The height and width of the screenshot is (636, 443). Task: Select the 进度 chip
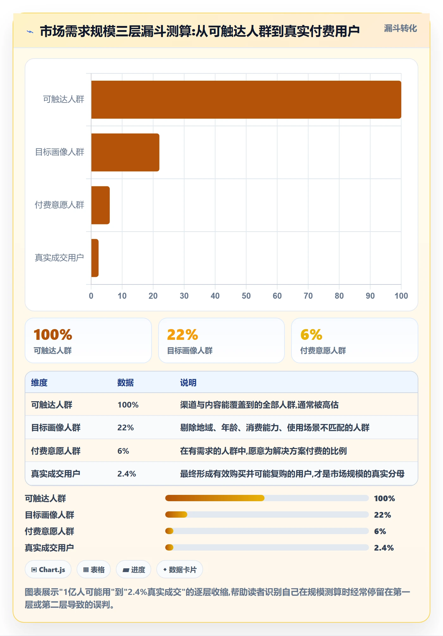click(134, 570)
